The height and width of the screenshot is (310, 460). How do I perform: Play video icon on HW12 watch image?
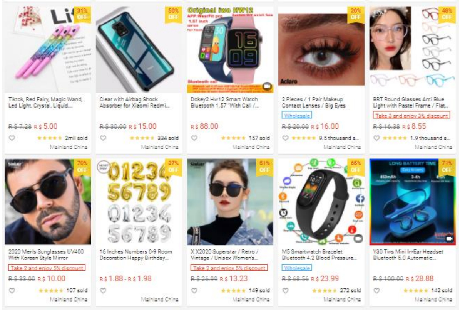tap(267, 86)
